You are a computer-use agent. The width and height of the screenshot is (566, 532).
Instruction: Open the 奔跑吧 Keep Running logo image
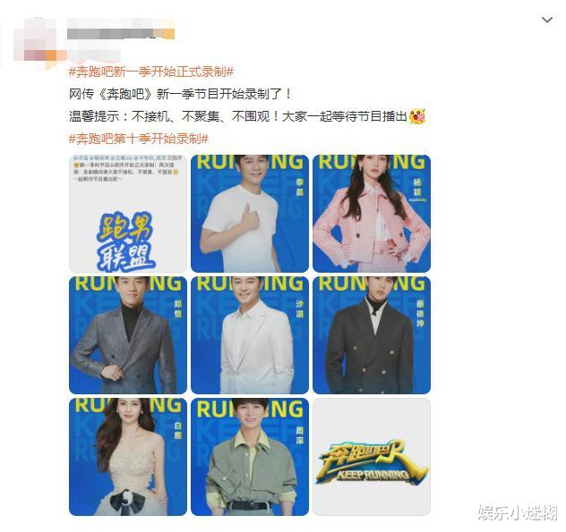[372, 457]
